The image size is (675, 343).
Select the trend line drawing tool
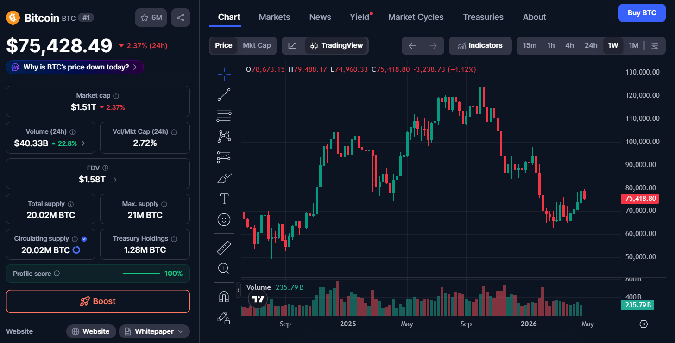224,94
